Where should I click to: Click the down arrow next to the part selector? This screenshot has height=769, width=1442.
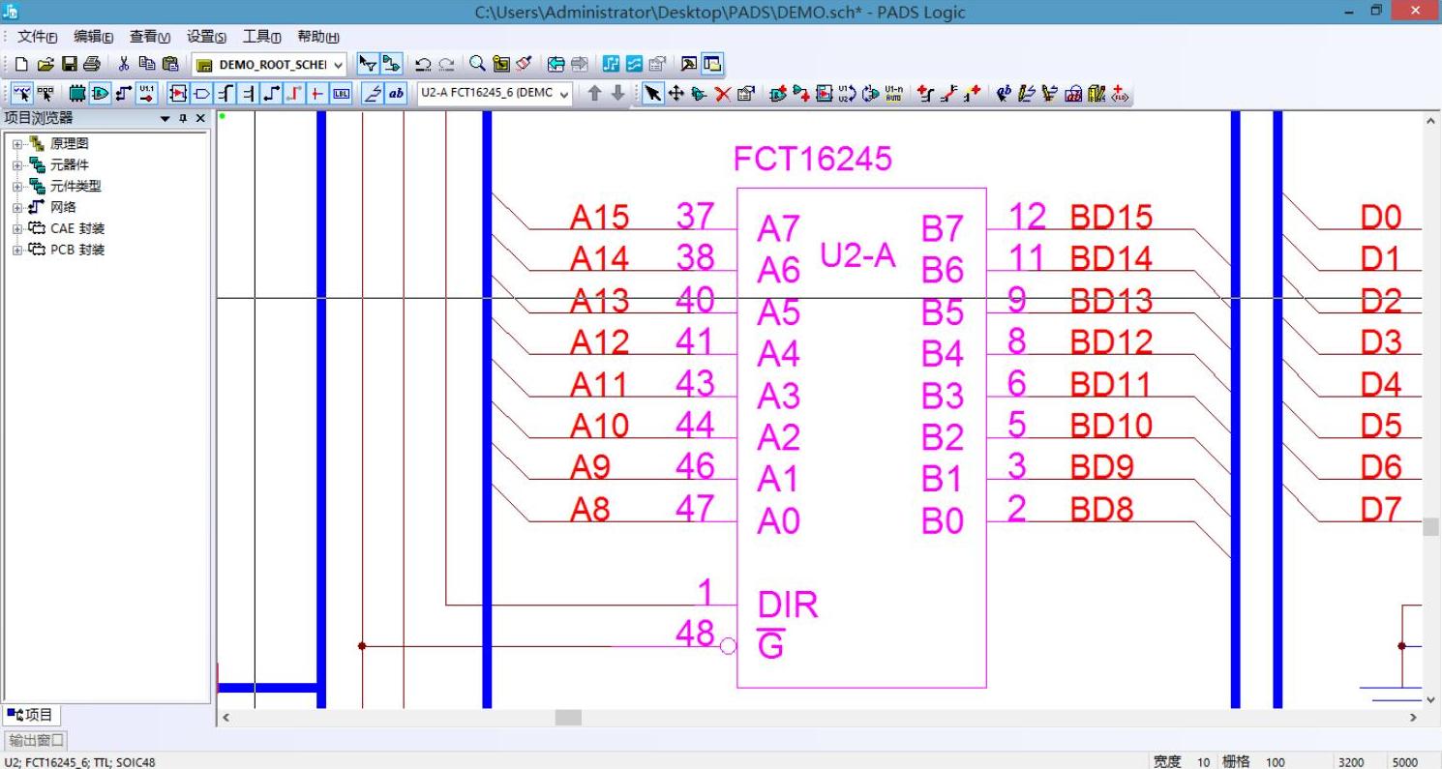pos(617,94)
